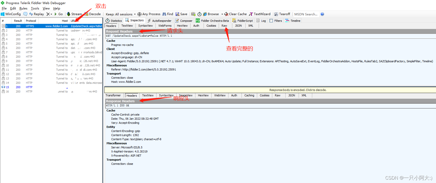Open the Log tab
This screenshot has height=183, width=436.
(x=261, y=21)
